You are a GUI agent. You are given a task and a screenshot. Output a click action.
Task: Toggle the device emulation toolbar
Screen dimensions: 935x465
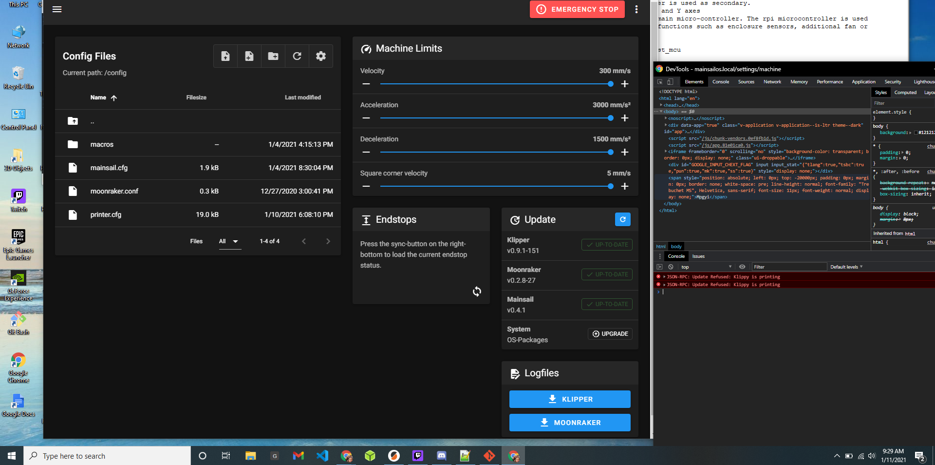670,82
